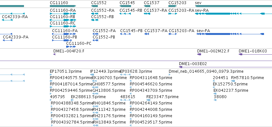Select the RH57810.5prime label
Viewport: 272px width, 127px height.
pos(247,78)
